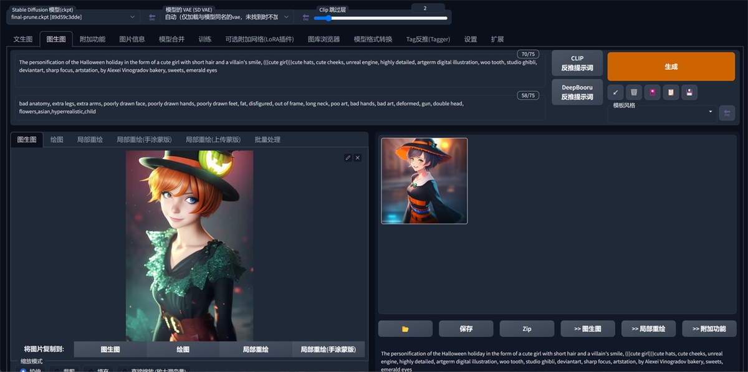The image size is (748, 372).
Task: Apply selected style via clipboard icon
Action: [x=671, y=92]
